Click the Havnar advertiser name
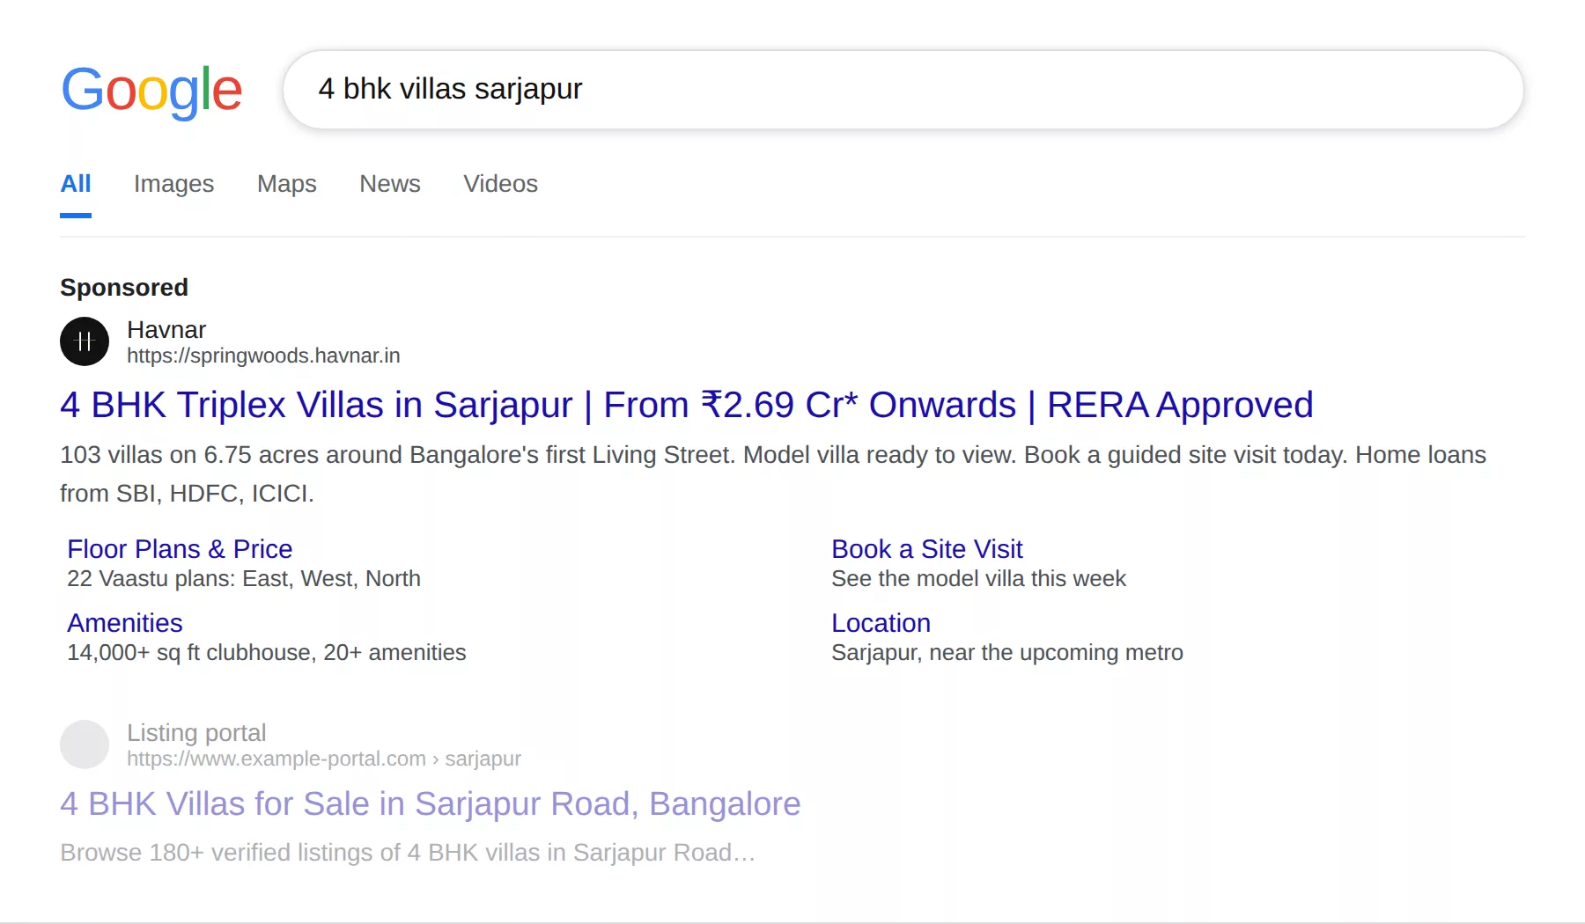Screen dimensions: 1585x924 point(166,330)
